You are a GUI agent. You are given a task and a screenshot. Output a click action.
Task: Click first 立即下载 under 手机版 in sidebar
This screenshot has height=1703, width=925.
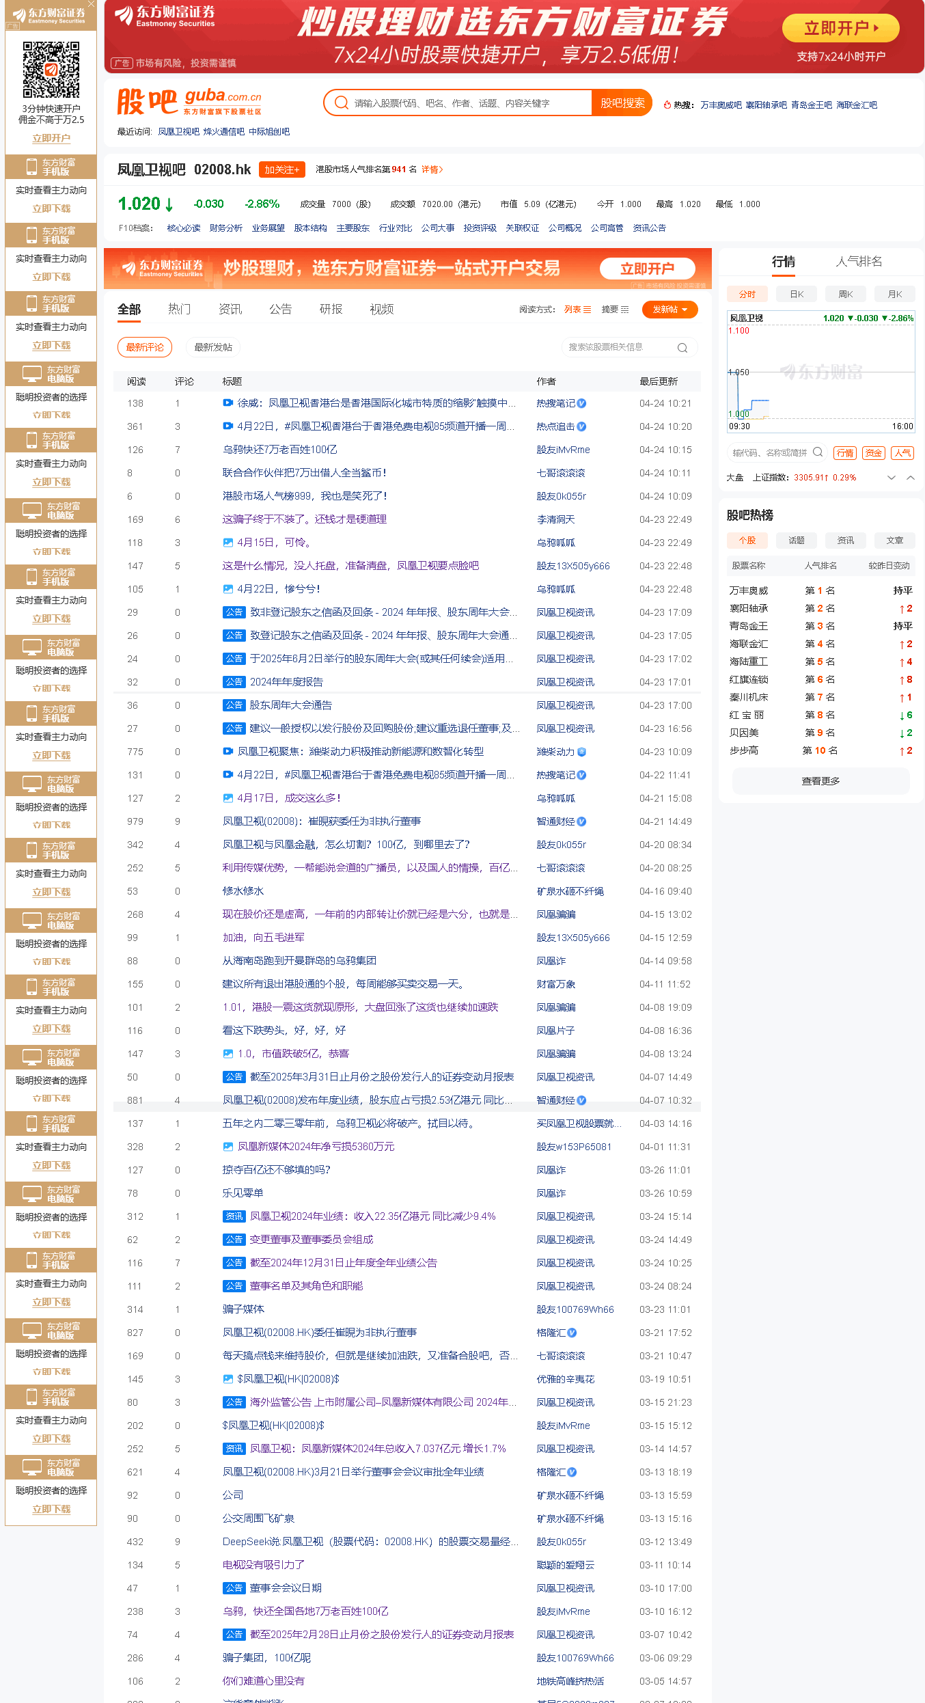pyautogui.click(x=51, y=209)
